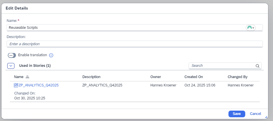
Task: Click the dialog resize handle corner
Action: point(266,117)
